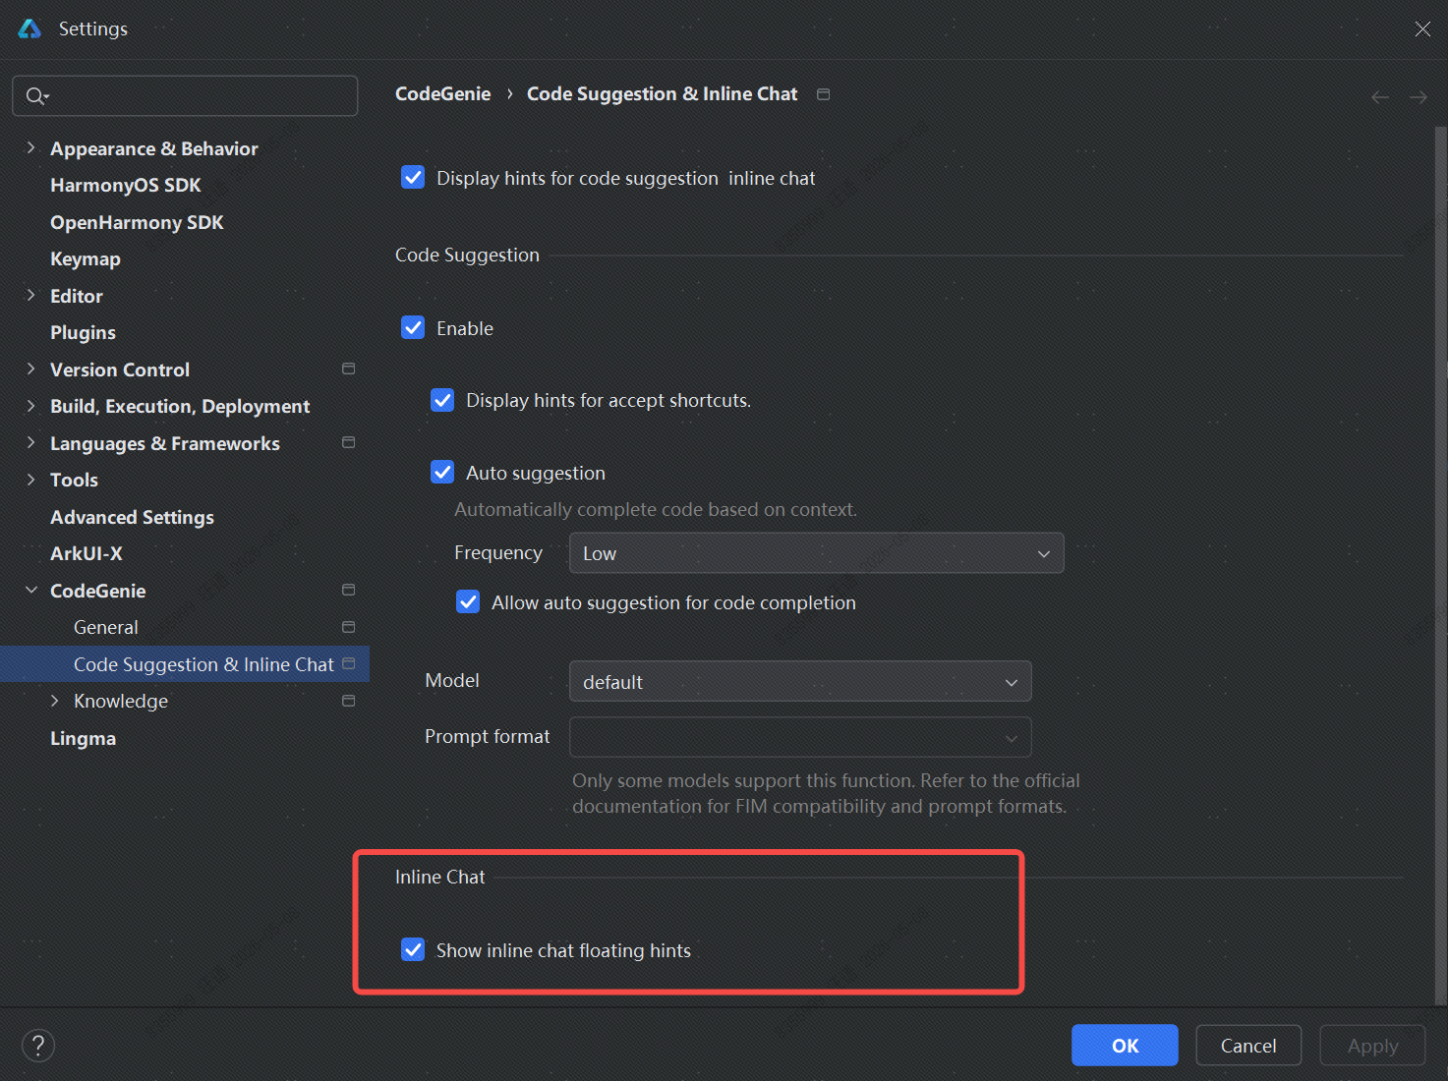Image resolution: width=1448 pixels, height=1081 pixels.
Task: Click the project icon in the CodeGenie row
Action: [348, 590]
